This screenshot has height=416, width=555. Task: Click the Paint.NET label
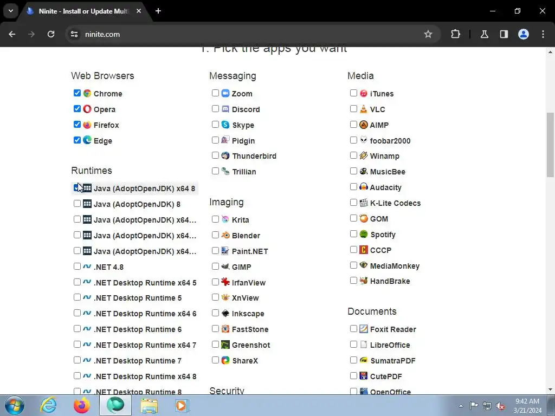[250, 251]
